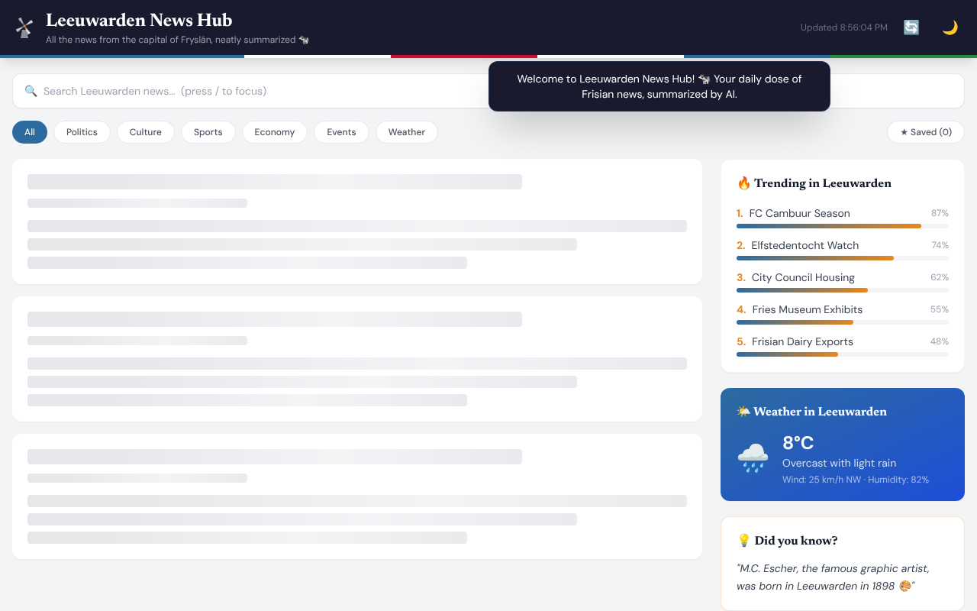Toggle the Saved (0) articles view
Image resolution: width=977 pixels, height=611 pixels.
tap(925, 132)
